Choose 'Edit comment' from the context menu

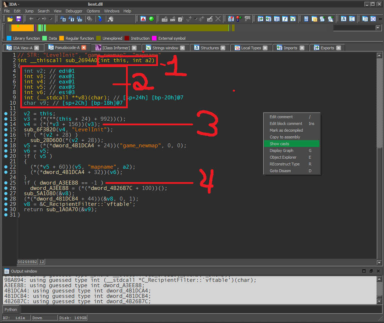pyautogui.click(x=292, y=117)
